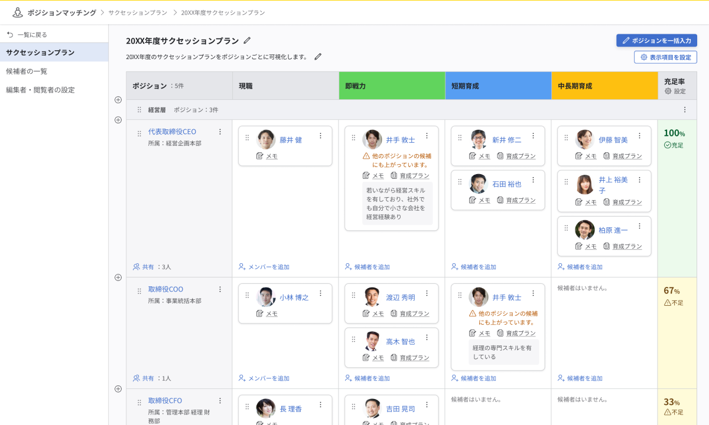This screenshot has width=709, height=425.
Task: Edit the plan description with its pencil icon
Action: (318, 57)
